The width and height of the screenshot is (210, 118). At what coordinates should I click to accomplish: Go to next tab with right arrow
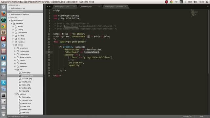click(50, 7)
